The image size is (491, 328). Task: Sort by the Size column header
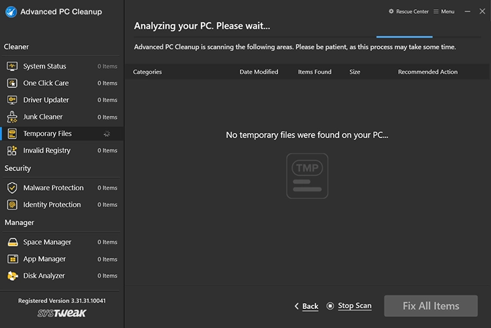tap(354, 72)
